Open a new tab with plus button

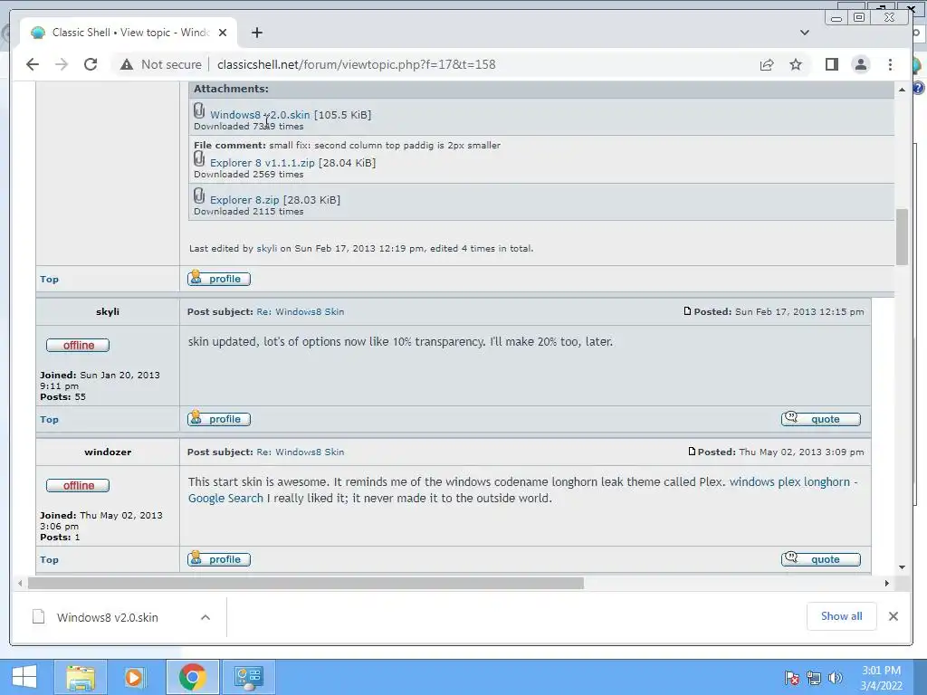coord(256,33)
